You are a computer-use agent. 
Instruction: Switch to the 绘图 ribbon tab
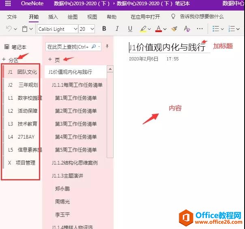tap(73, 17)
